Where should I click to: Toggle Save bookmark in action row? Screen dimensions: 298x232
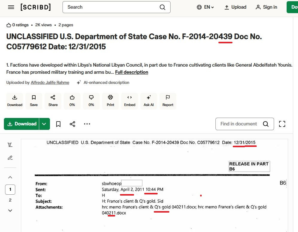[x=34, y=101]
